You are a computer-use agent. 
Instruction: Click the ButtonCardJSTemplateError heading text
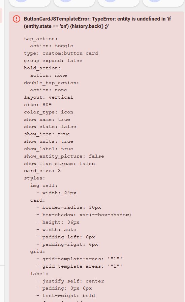97,23
